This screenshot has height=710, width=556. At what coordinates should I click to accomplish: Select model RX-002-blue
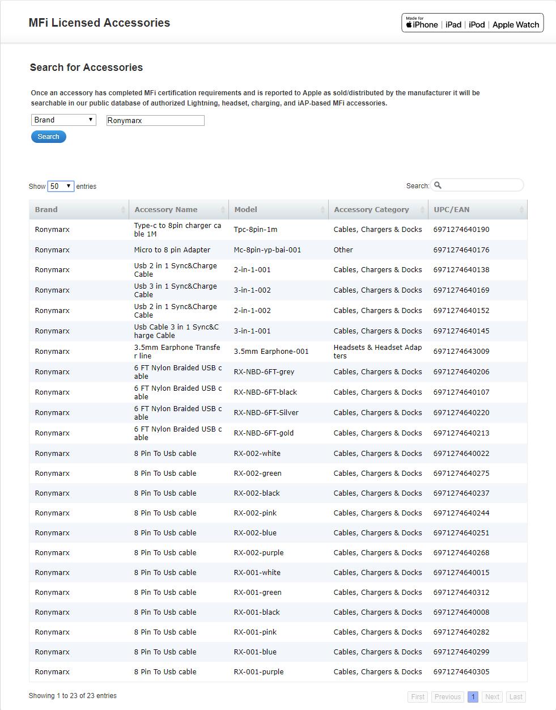tap(255, 533)
